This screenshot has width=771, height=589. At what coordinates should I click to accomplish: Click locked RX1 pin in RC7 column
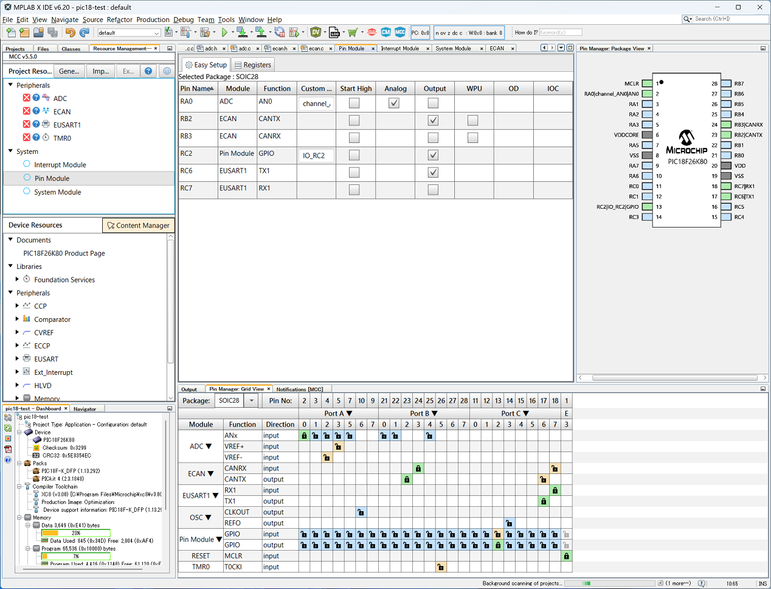[555, 490]
